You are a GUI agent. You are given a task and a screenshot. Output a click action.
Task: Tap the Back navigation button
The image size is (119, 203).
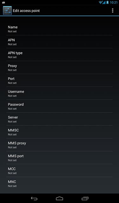coord(34,198)
